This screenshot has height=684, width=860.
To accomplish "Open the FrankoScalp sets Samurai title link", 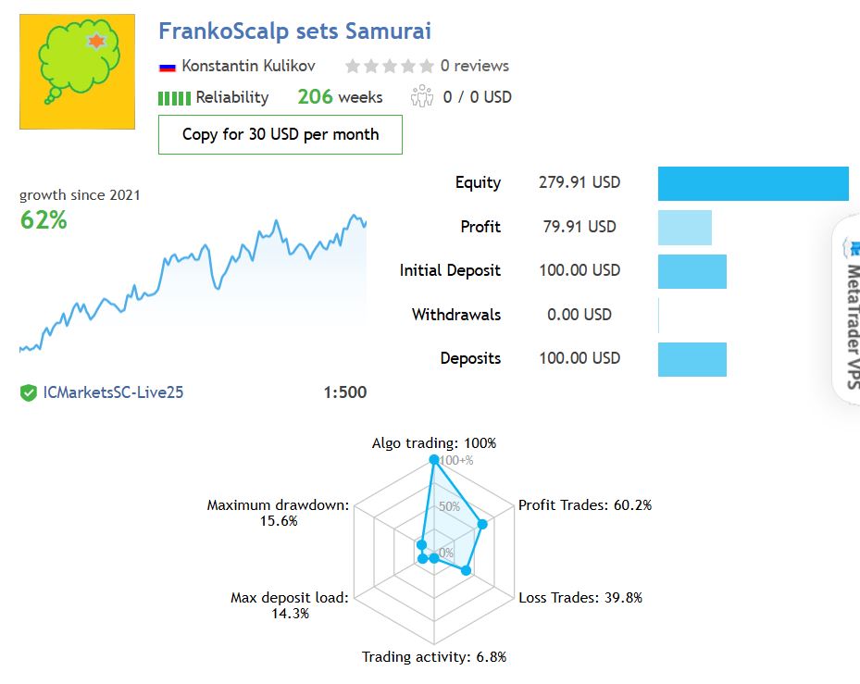I will tap(294, 31).
